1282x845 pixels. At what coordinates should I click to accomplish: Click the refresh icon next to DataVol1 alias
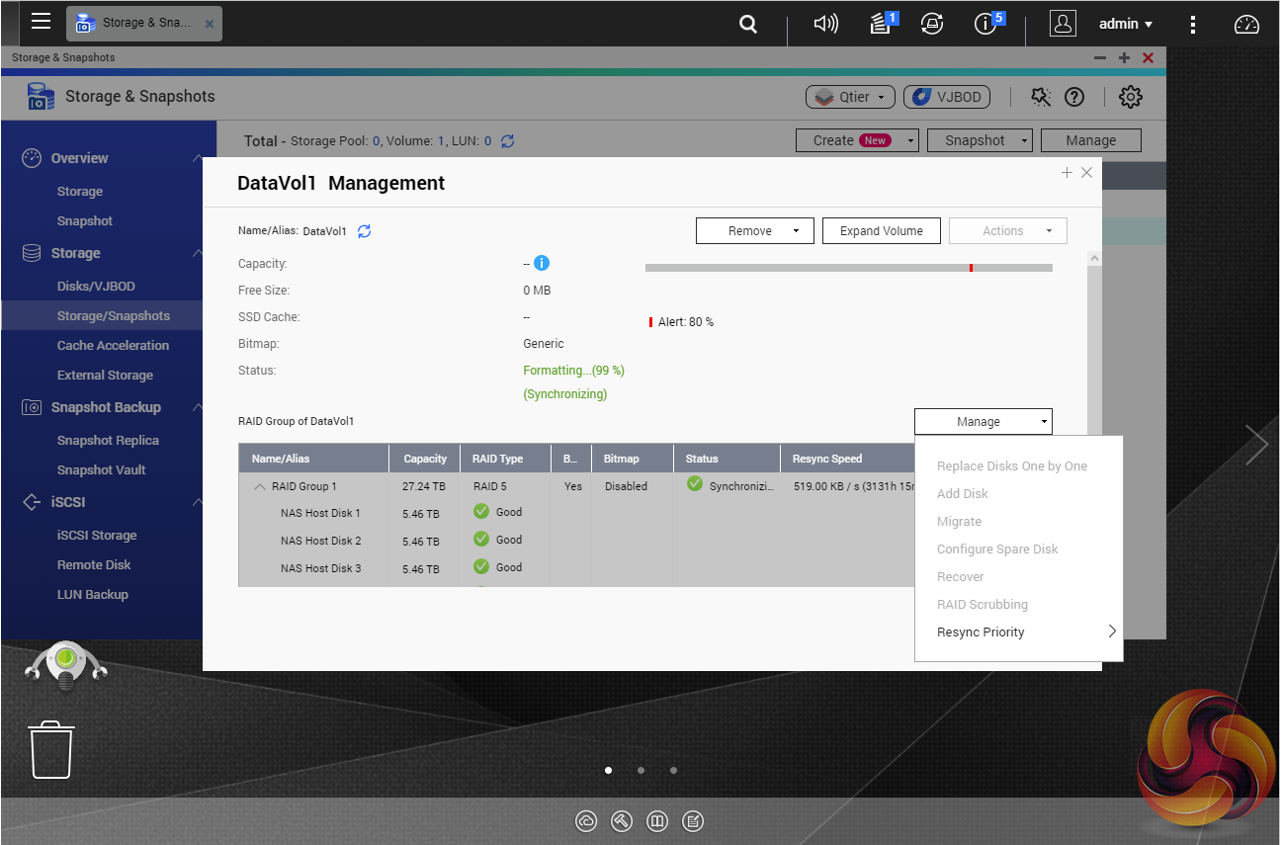click(x=364, y=231)
